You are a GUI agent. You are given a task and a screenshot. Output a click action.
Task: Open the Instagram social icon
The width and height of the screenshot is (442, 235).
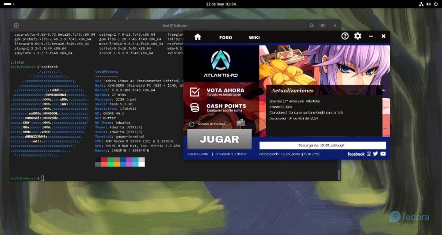(369, 154)
